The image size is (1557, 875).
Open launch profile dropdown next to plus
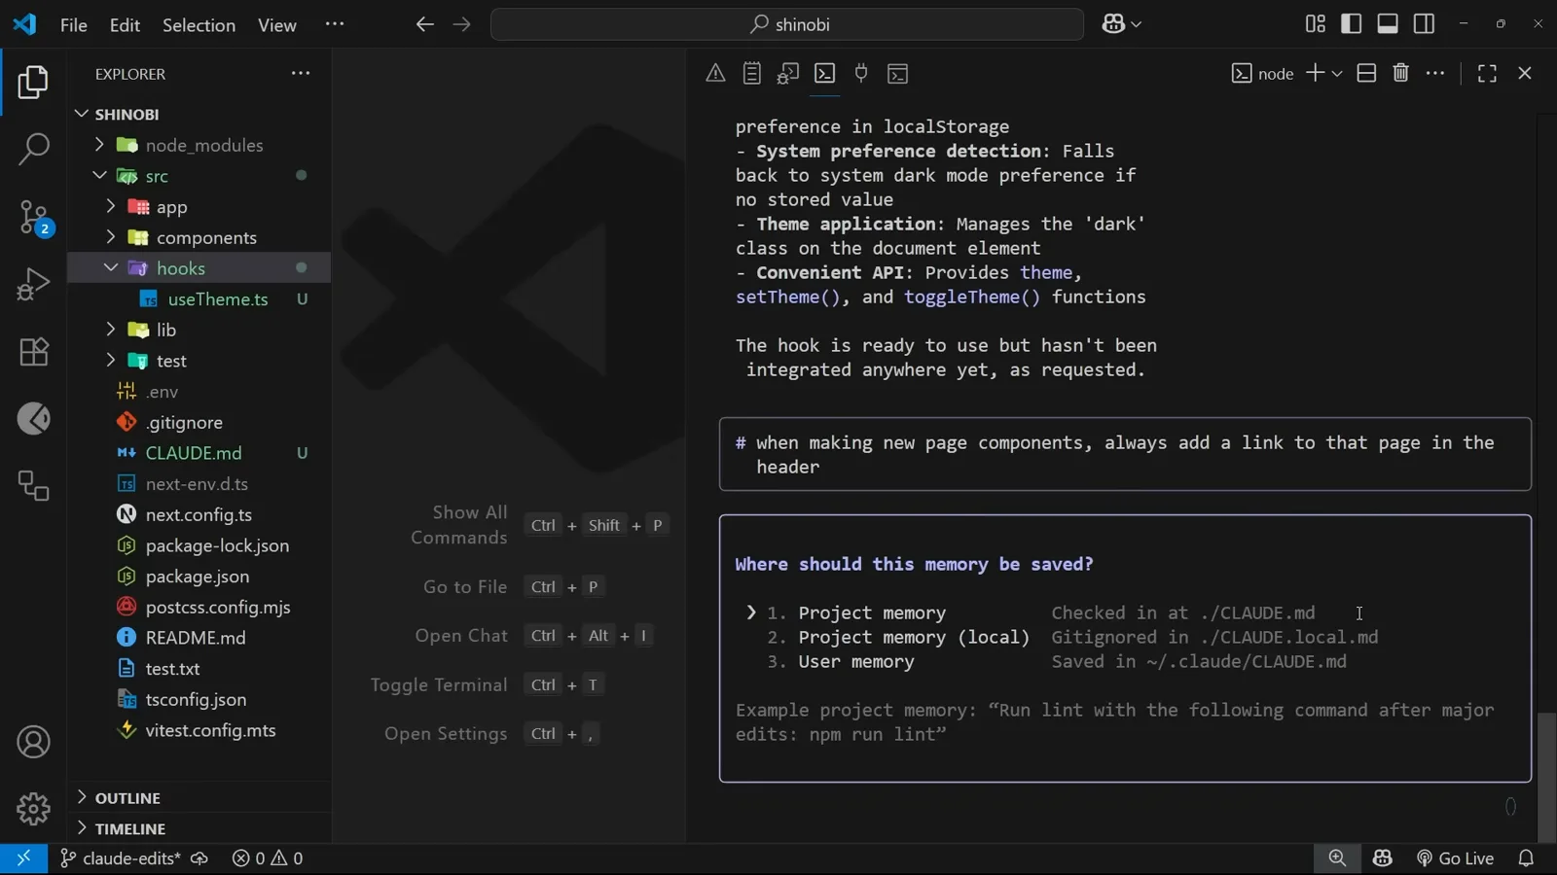pyautogui.click(x=1337, y=73)
